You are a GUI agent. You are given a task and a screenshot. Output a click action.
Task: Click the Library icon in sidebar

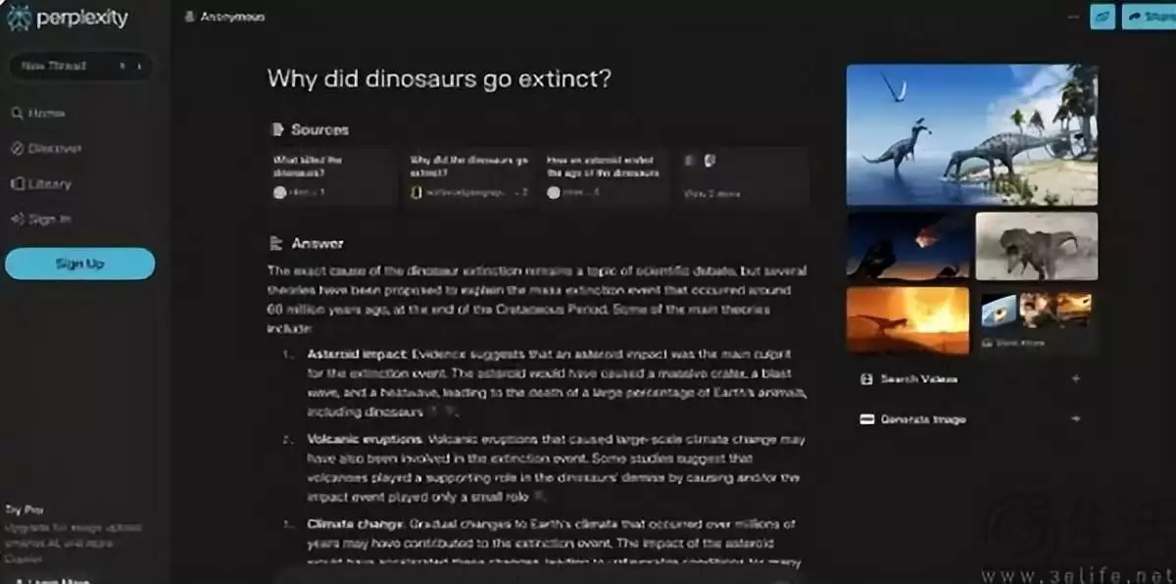[x=17, y=184]
